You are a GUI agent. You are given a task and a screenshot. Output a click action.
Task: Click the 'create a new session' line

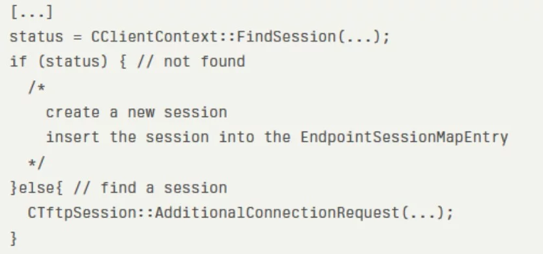click(136, 113)
